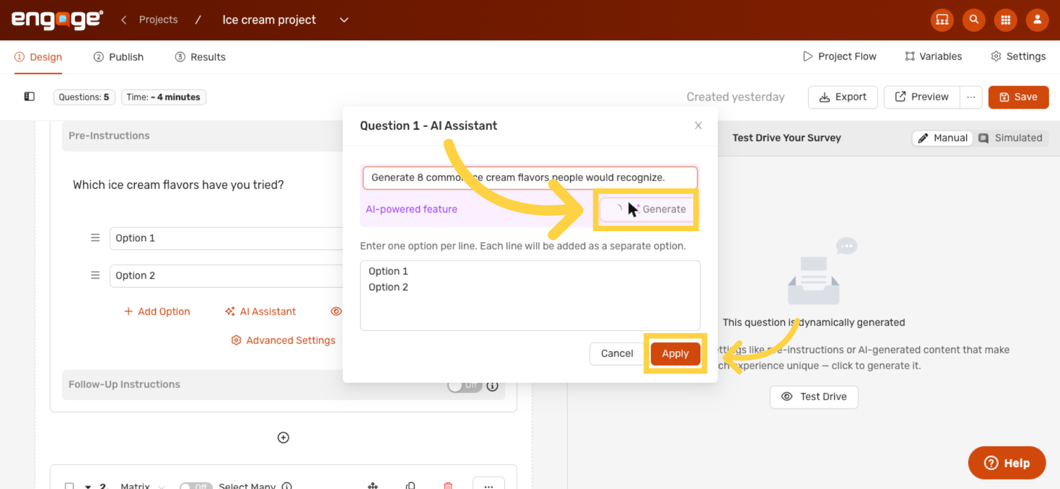Collapse question 2 with the caret
The height and width of the screenshot is (489, 1060).
pos(88,486)
